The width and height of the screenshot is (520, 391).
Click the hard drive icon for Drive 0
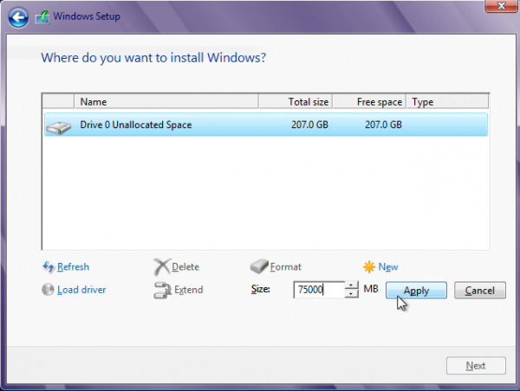pos(58,128)
